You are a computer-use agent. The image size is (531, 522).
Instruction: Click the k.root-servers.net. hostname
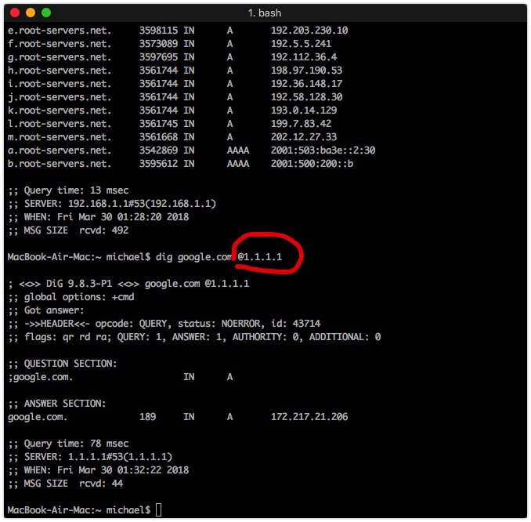pyautogui.click(x=60, y=111)
